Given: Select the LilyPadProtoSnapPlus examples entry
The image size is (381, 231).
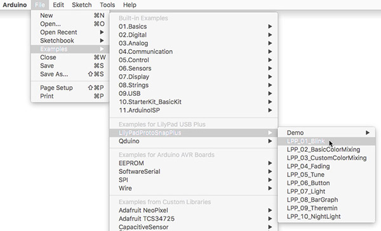Looking at the screenshot, I should pos(194,133).
